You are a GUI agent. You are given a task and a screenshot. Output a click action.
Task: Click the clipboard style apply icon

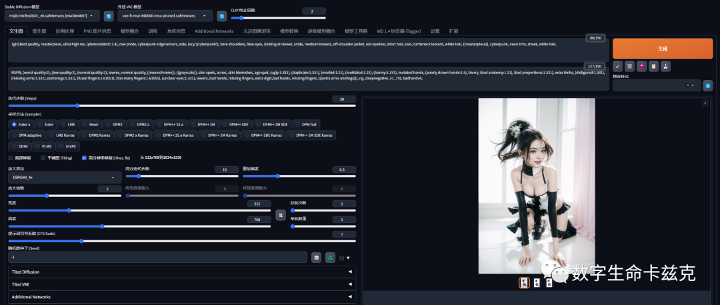653,66
